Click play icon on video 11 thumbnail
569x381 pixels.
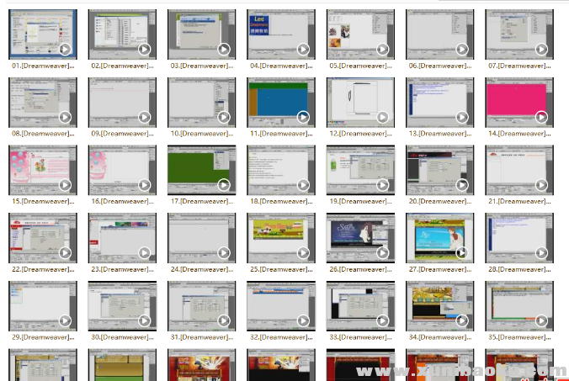pyautogui.click(x=303, y=118)
